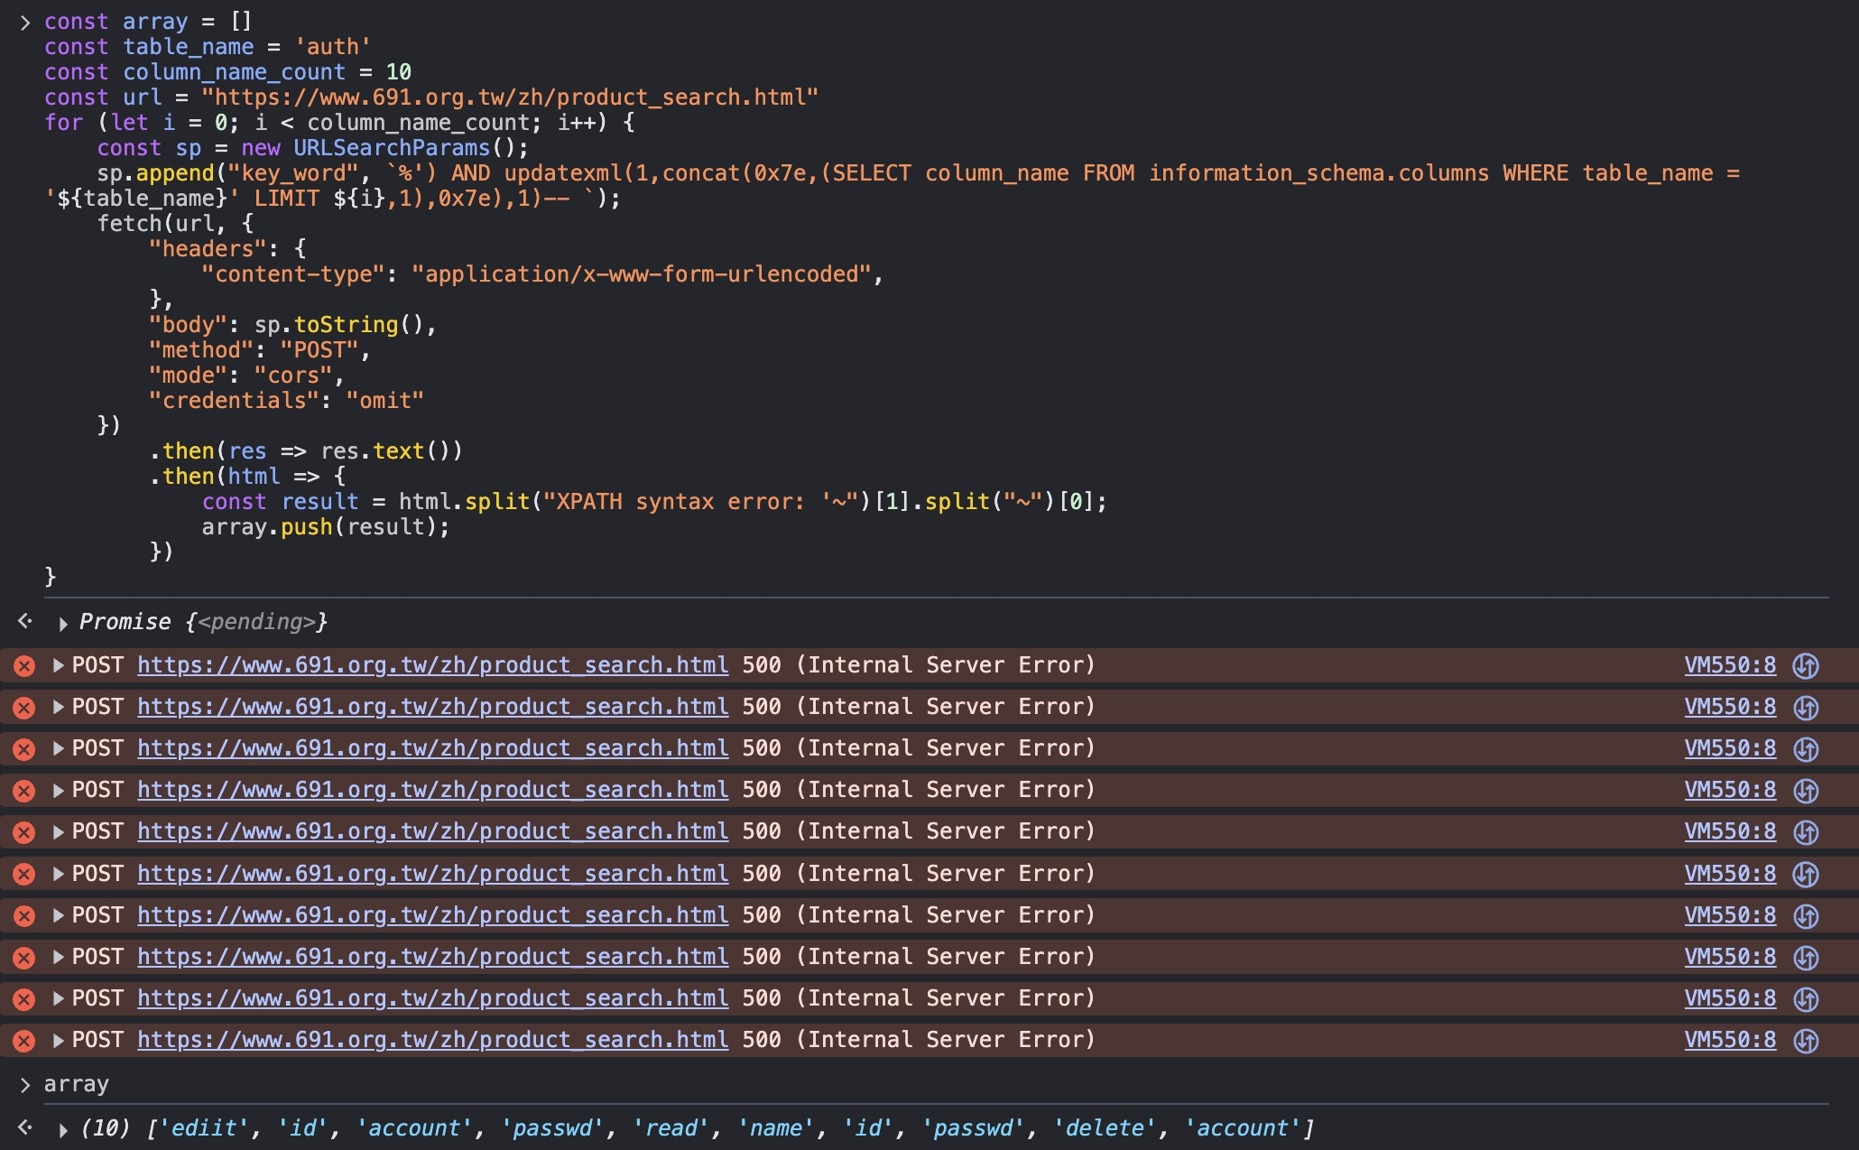Click the network request icon on the ninth POST error row
1859x1150 pixels.
coord(1806,999)
